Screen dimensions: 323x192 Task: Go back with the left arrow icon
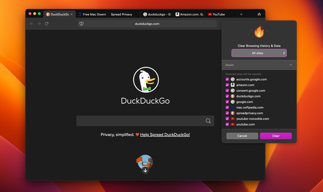[31, 24]
